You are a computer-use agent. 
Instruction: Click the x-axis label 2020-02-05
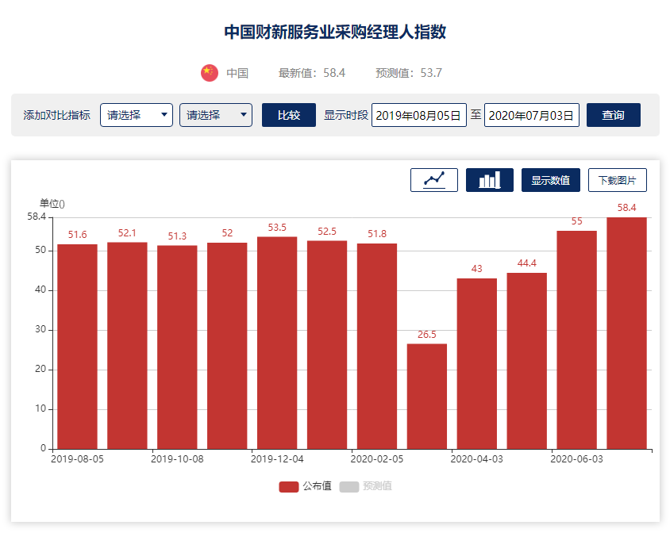click(377, 459)
